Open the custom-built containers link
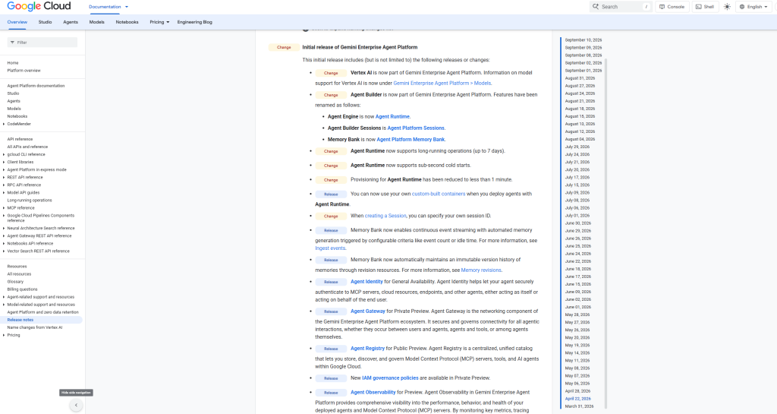777x414 pixels. click(439, 194)
